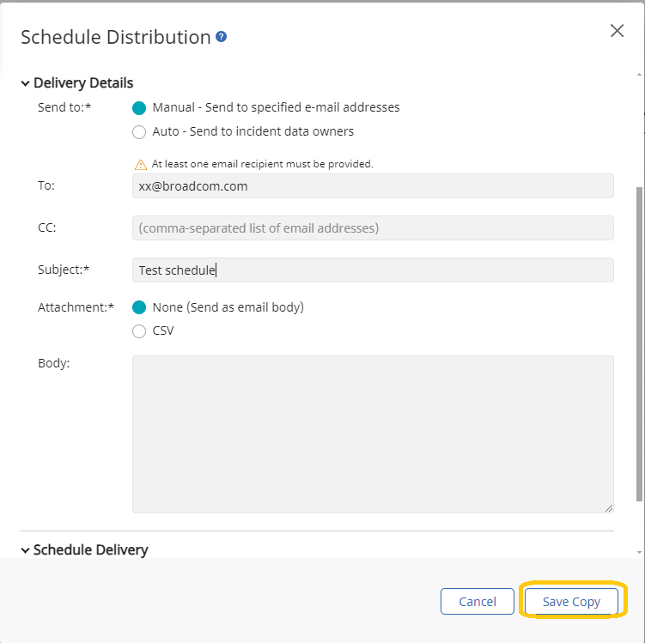Viewport: 645px width, 643px height.
Task: Click the email recipient warning message
Action: [x=262, y=163]
